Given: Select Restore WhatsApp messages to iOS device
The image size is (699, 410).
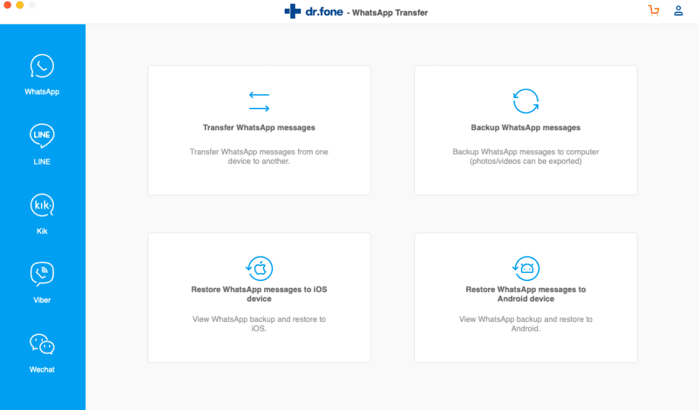Looking at the screenshot, I should coord(259,294).
